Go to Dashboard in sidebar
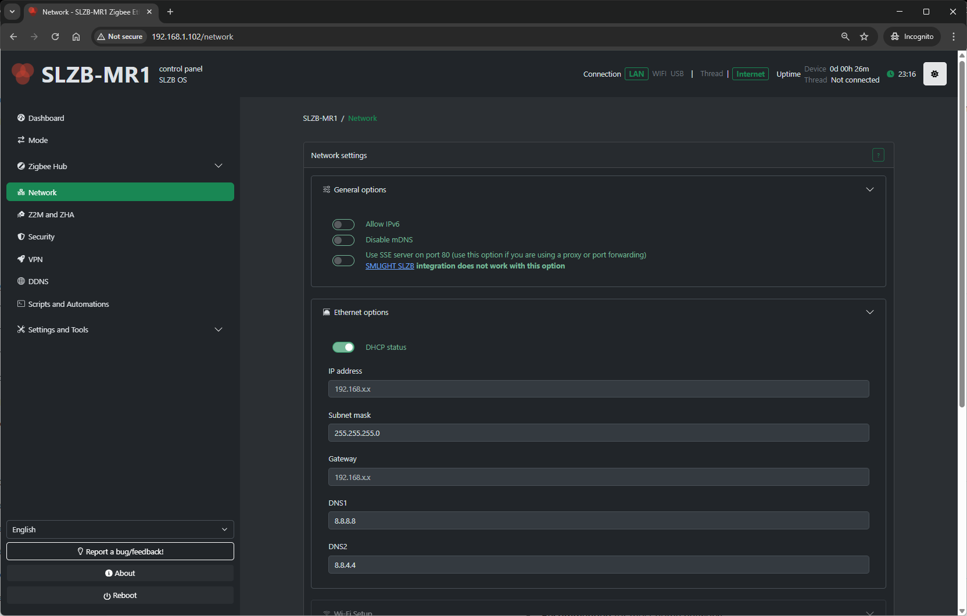967x616 pixels. pyautogui.click(x=46, y=118)
